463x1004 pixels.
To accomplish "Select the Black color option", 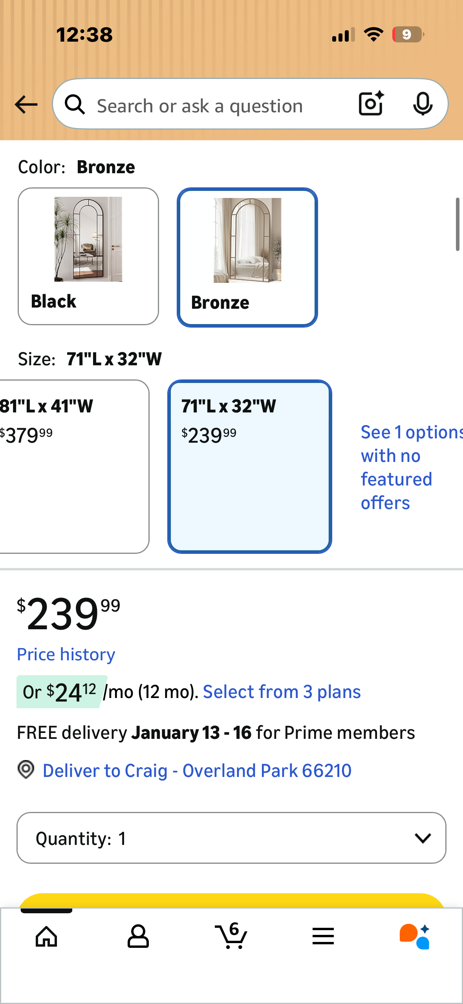I will pyautogui.click(x=88, y=256).
